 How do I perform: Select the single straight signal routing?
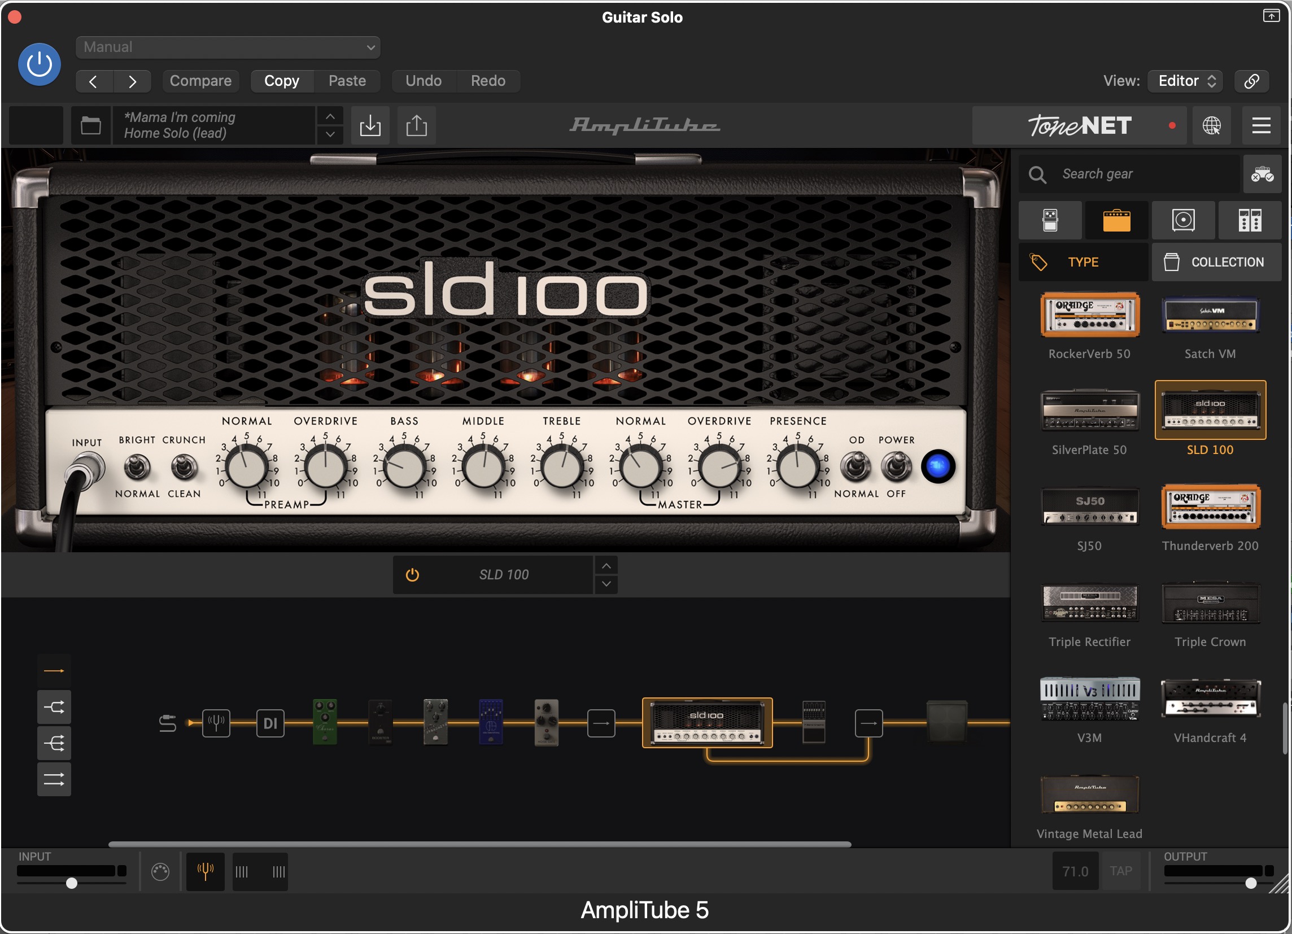[x=54, y=671]
